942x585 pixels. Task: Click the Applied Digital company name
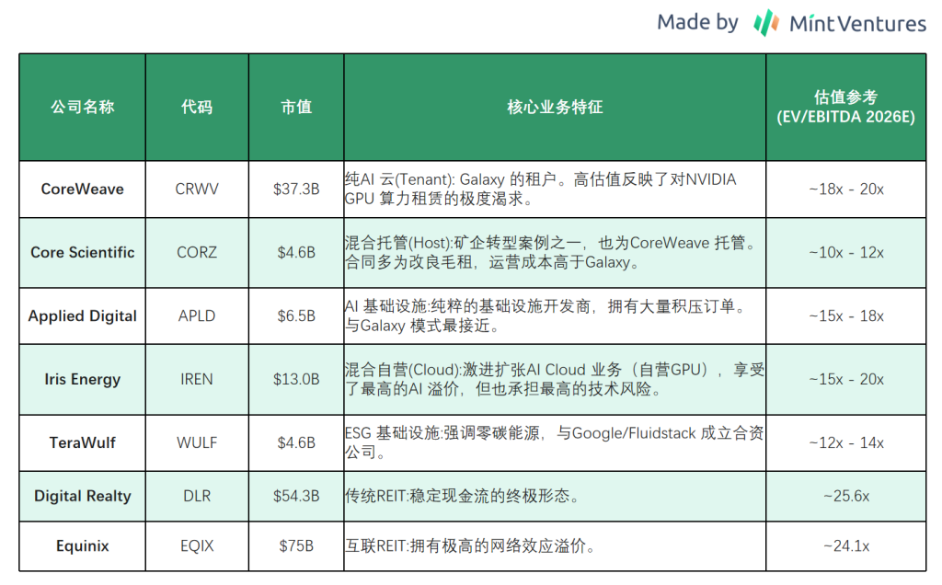(82, 315)
